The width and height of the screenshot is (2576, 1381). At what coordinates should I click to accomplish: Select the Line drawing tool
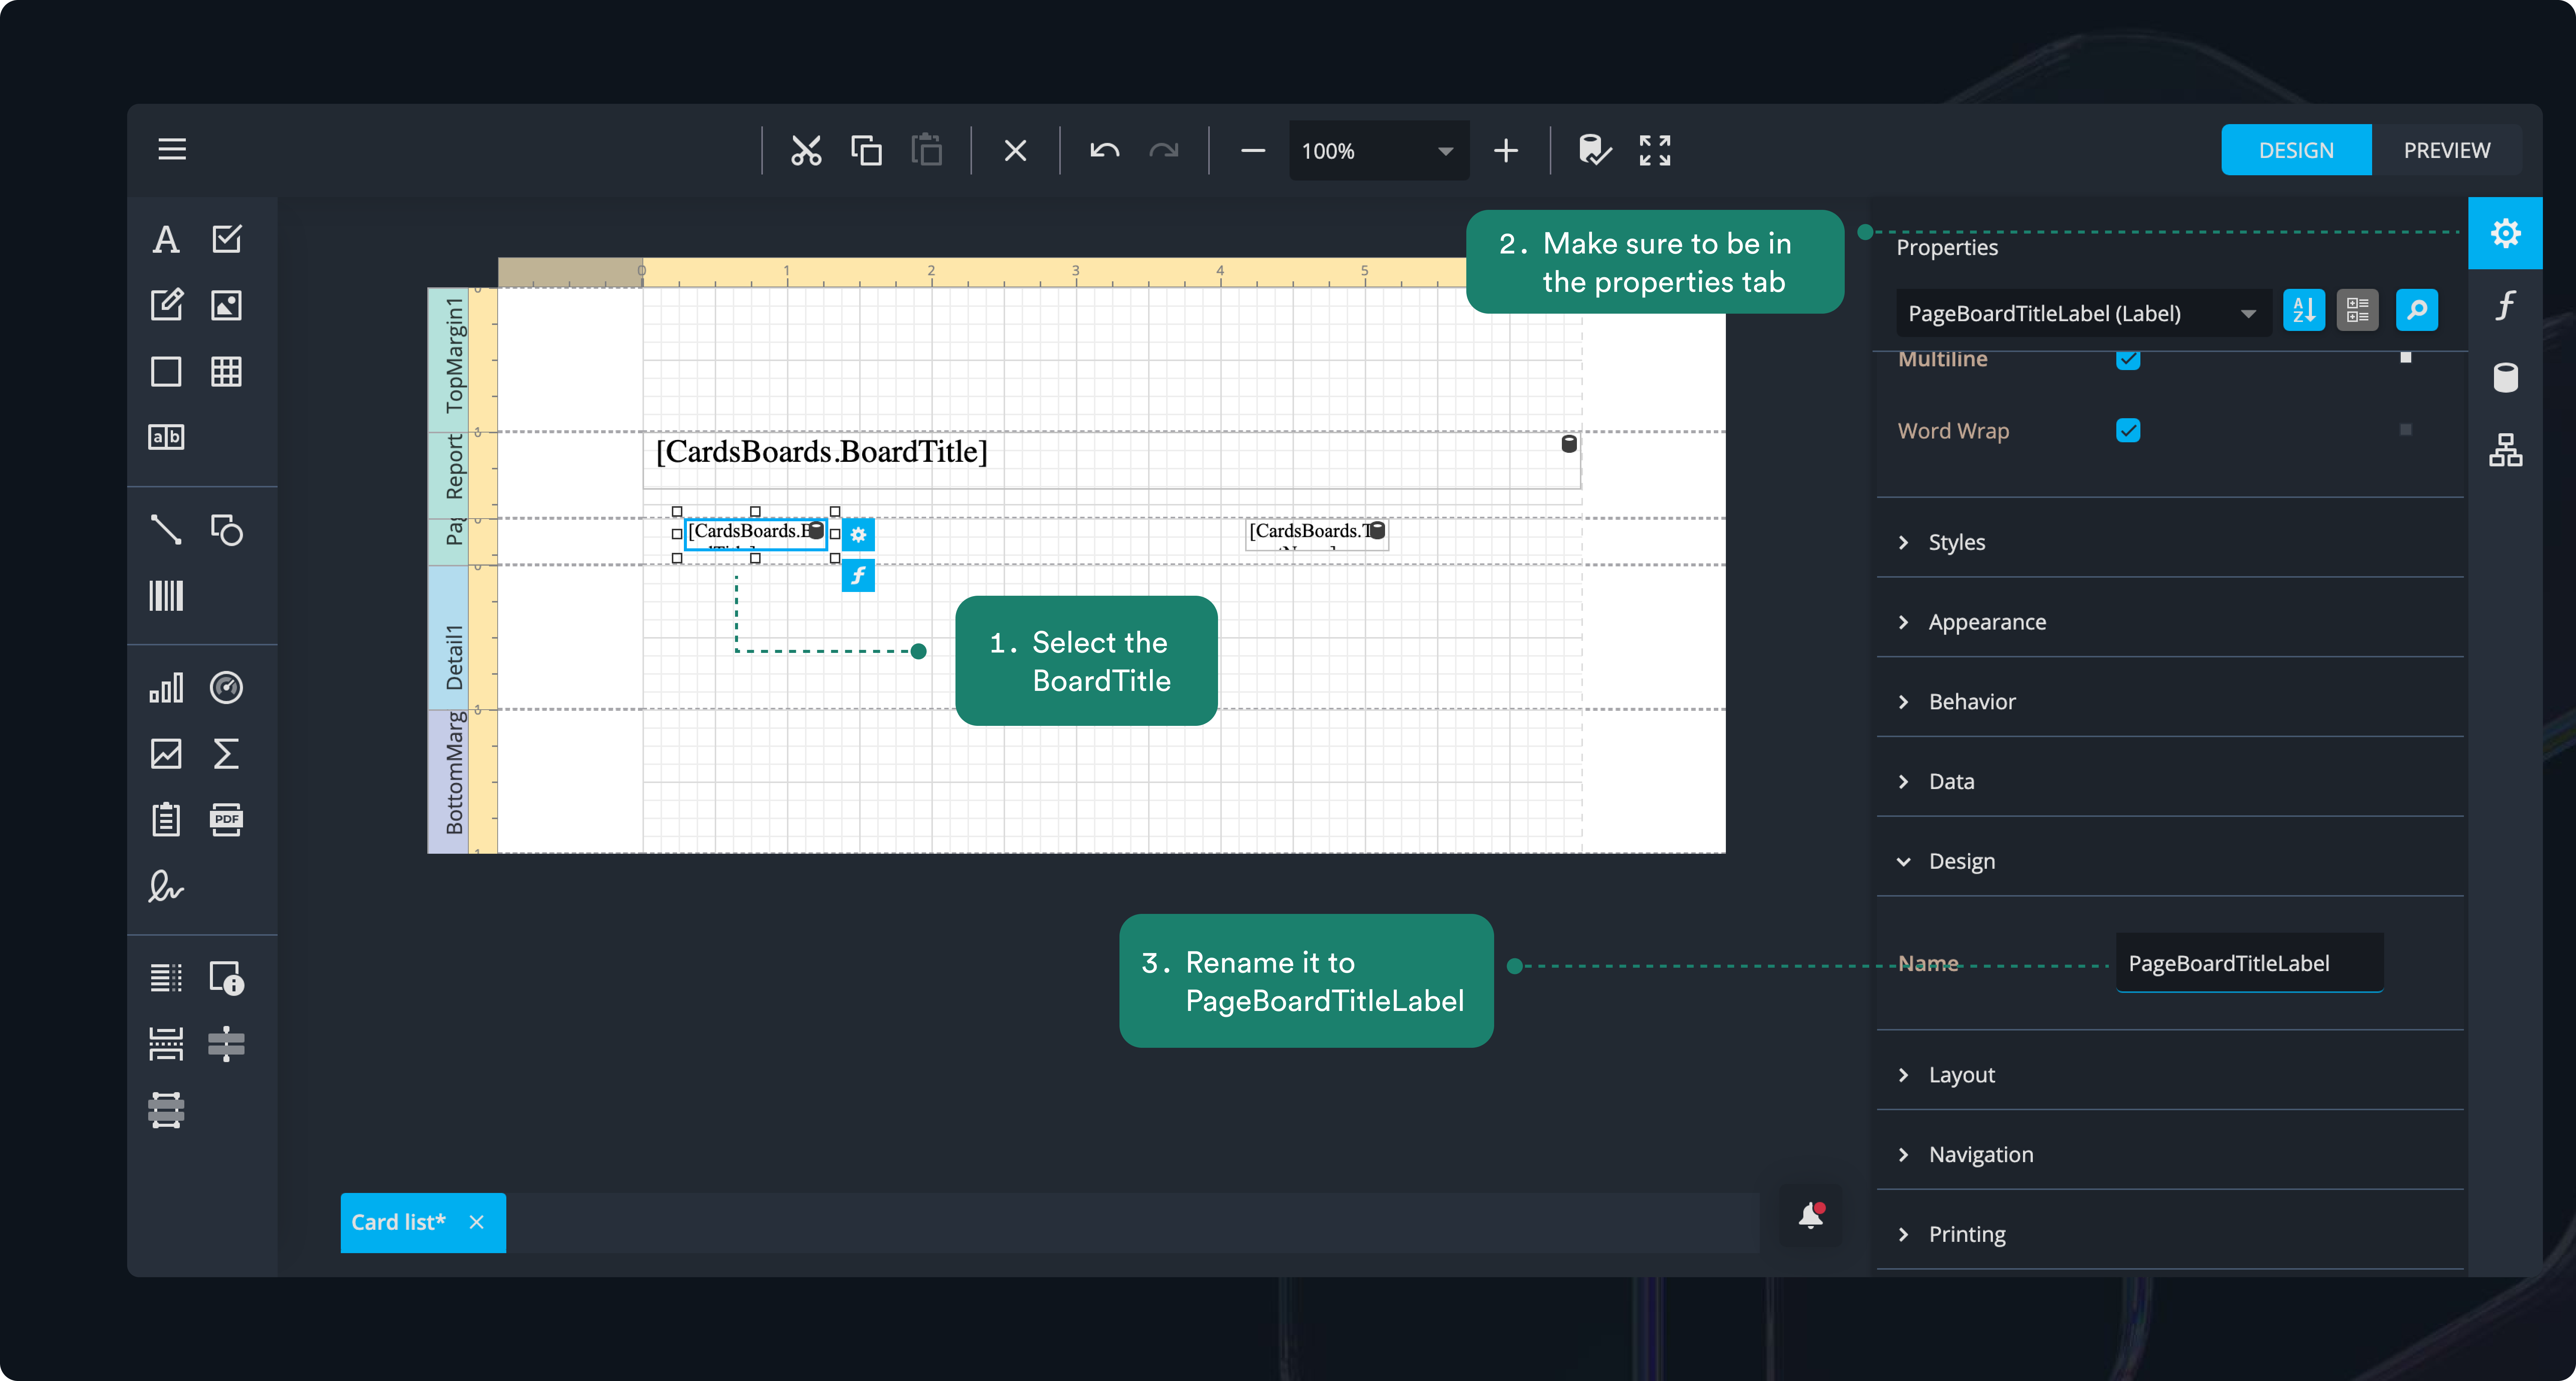coord(166,530)
